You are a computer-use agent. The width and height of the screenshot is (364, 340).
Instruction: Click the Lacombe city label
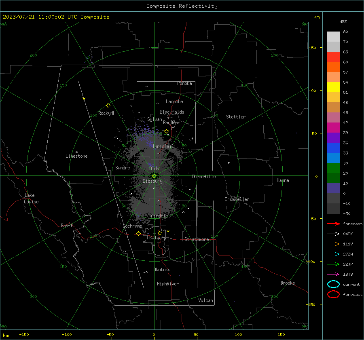[174, 101]
